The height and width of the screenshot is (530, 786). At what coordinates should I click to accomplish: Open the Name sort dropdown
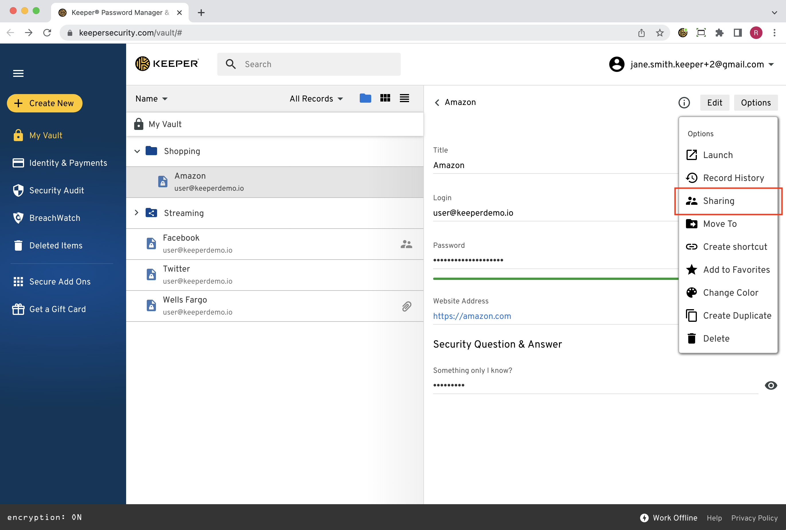click(x=151, y=99)
